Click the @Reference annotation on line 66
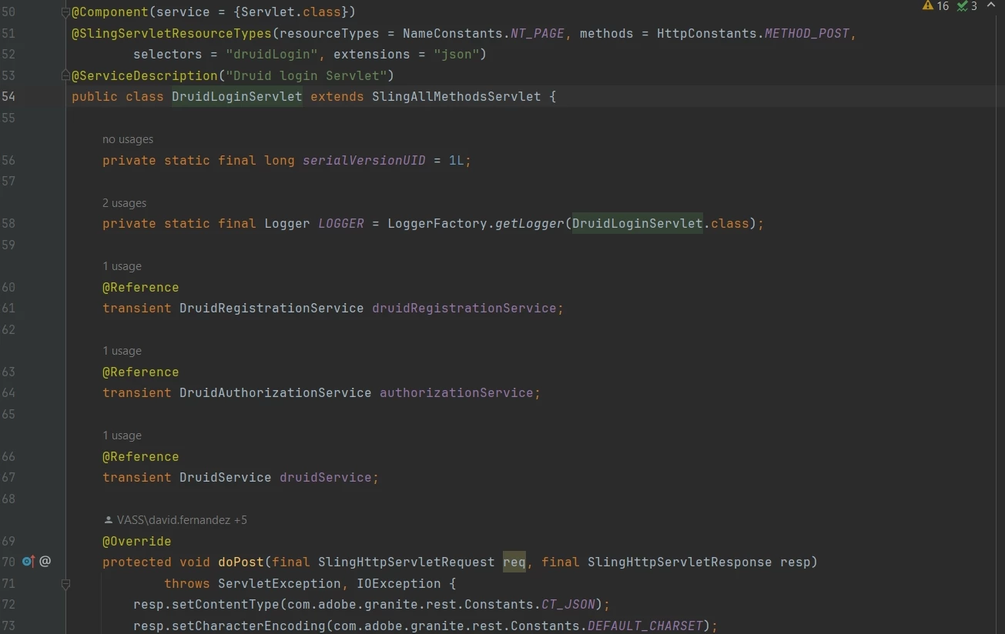The width and height of the screenshot is (1005, 634). tap(141, 456)
